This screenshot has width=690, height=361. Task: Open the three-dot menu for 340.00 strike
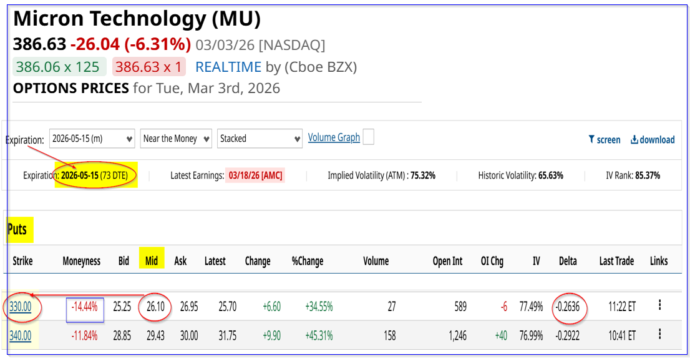(659, 335)
